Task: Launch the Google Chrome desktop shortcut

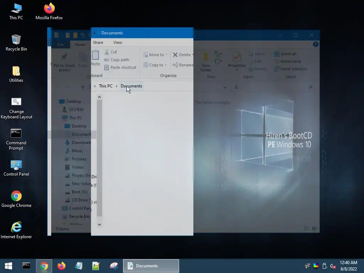Action: click(x=16, y=199)
